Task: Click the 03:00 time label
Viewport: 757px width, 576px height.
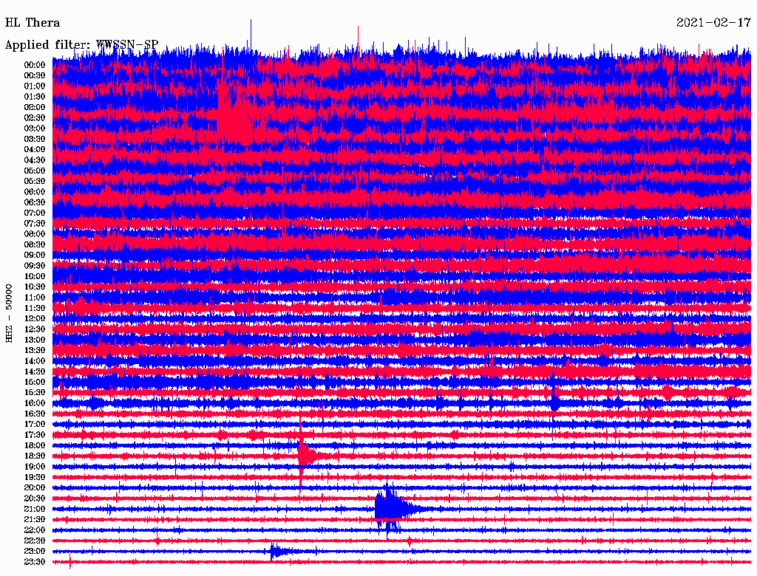Action: (35, 128)
